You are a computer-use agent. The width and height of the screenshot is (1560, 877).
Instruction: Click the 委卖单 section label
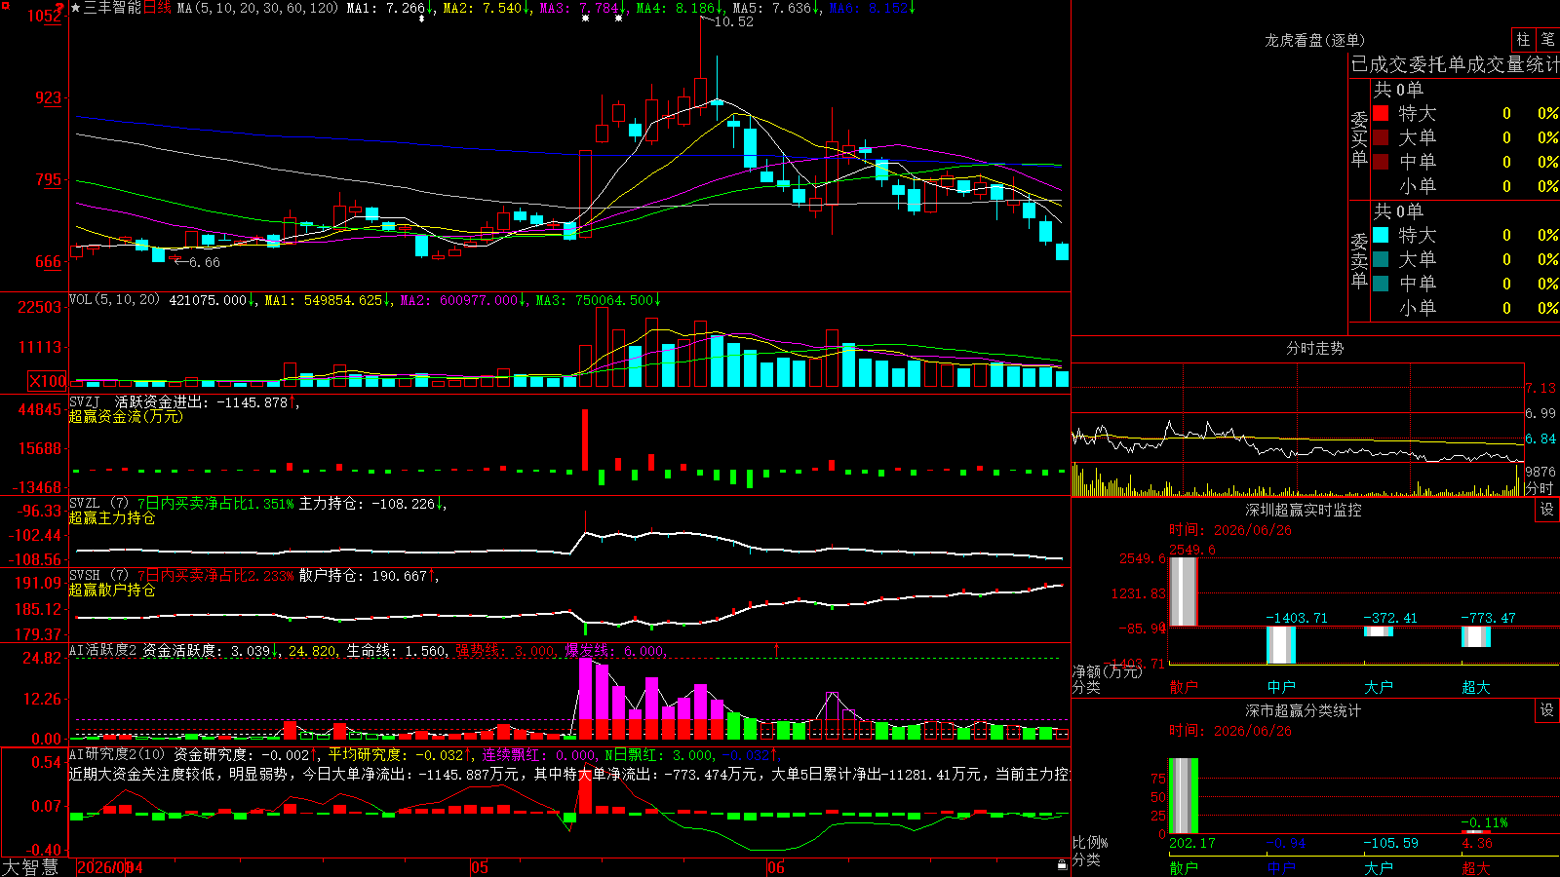[x=1359, y=260]
